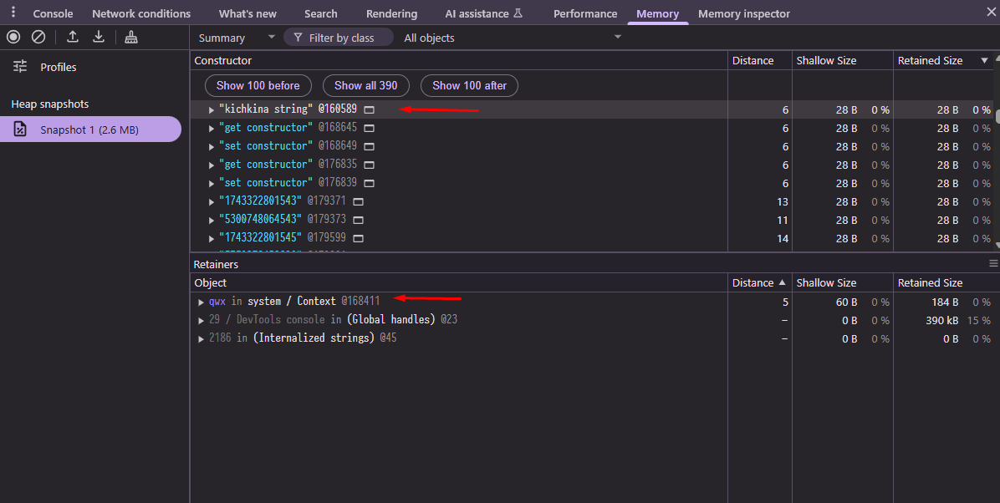Open the DevTools three-dot drawer menu
The image size is (1000, 503).
point(13,12)
